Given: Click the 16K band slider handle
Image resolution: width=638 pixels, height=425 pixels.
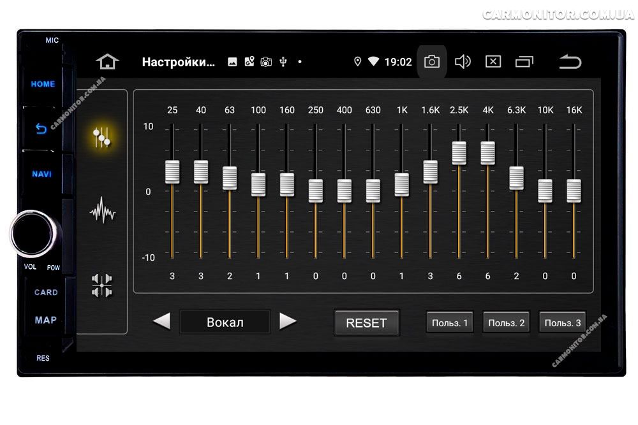Looking at the screenshot, I should 574,191.
